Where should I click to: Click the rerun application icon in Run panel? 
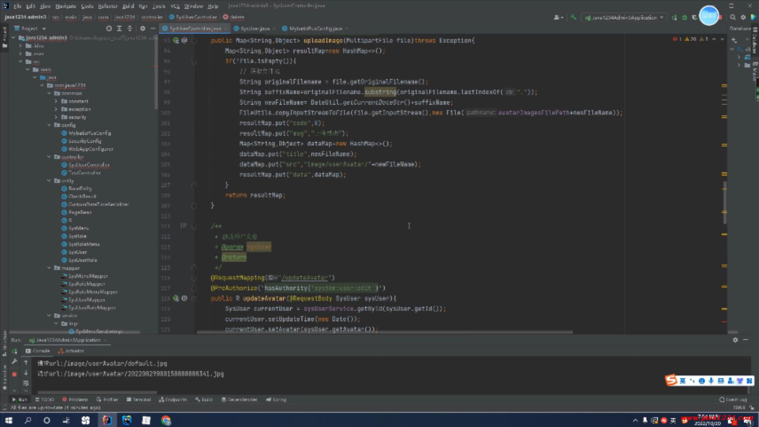click(14, 351)
